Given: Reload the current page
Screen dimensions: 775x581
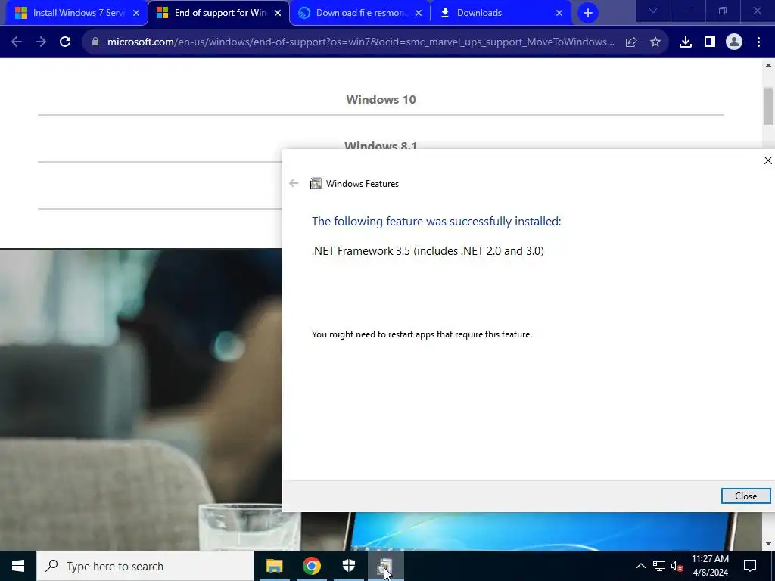Looking at the screenshot, I should 65,42.
